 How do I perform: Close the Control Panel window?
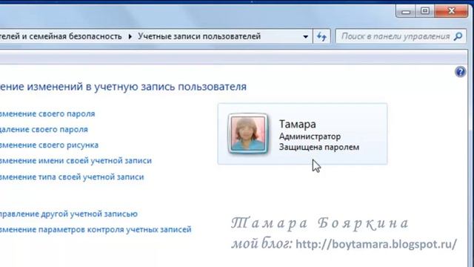click(x=451, y=11)
